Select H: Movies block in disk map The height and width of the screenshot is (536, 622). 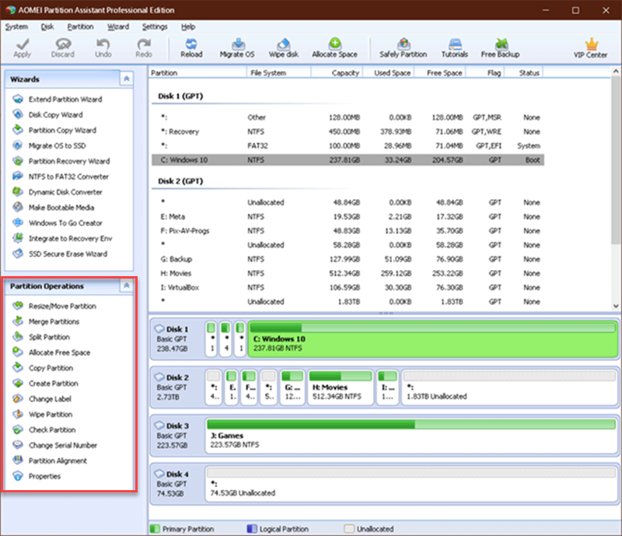[341, 387]
